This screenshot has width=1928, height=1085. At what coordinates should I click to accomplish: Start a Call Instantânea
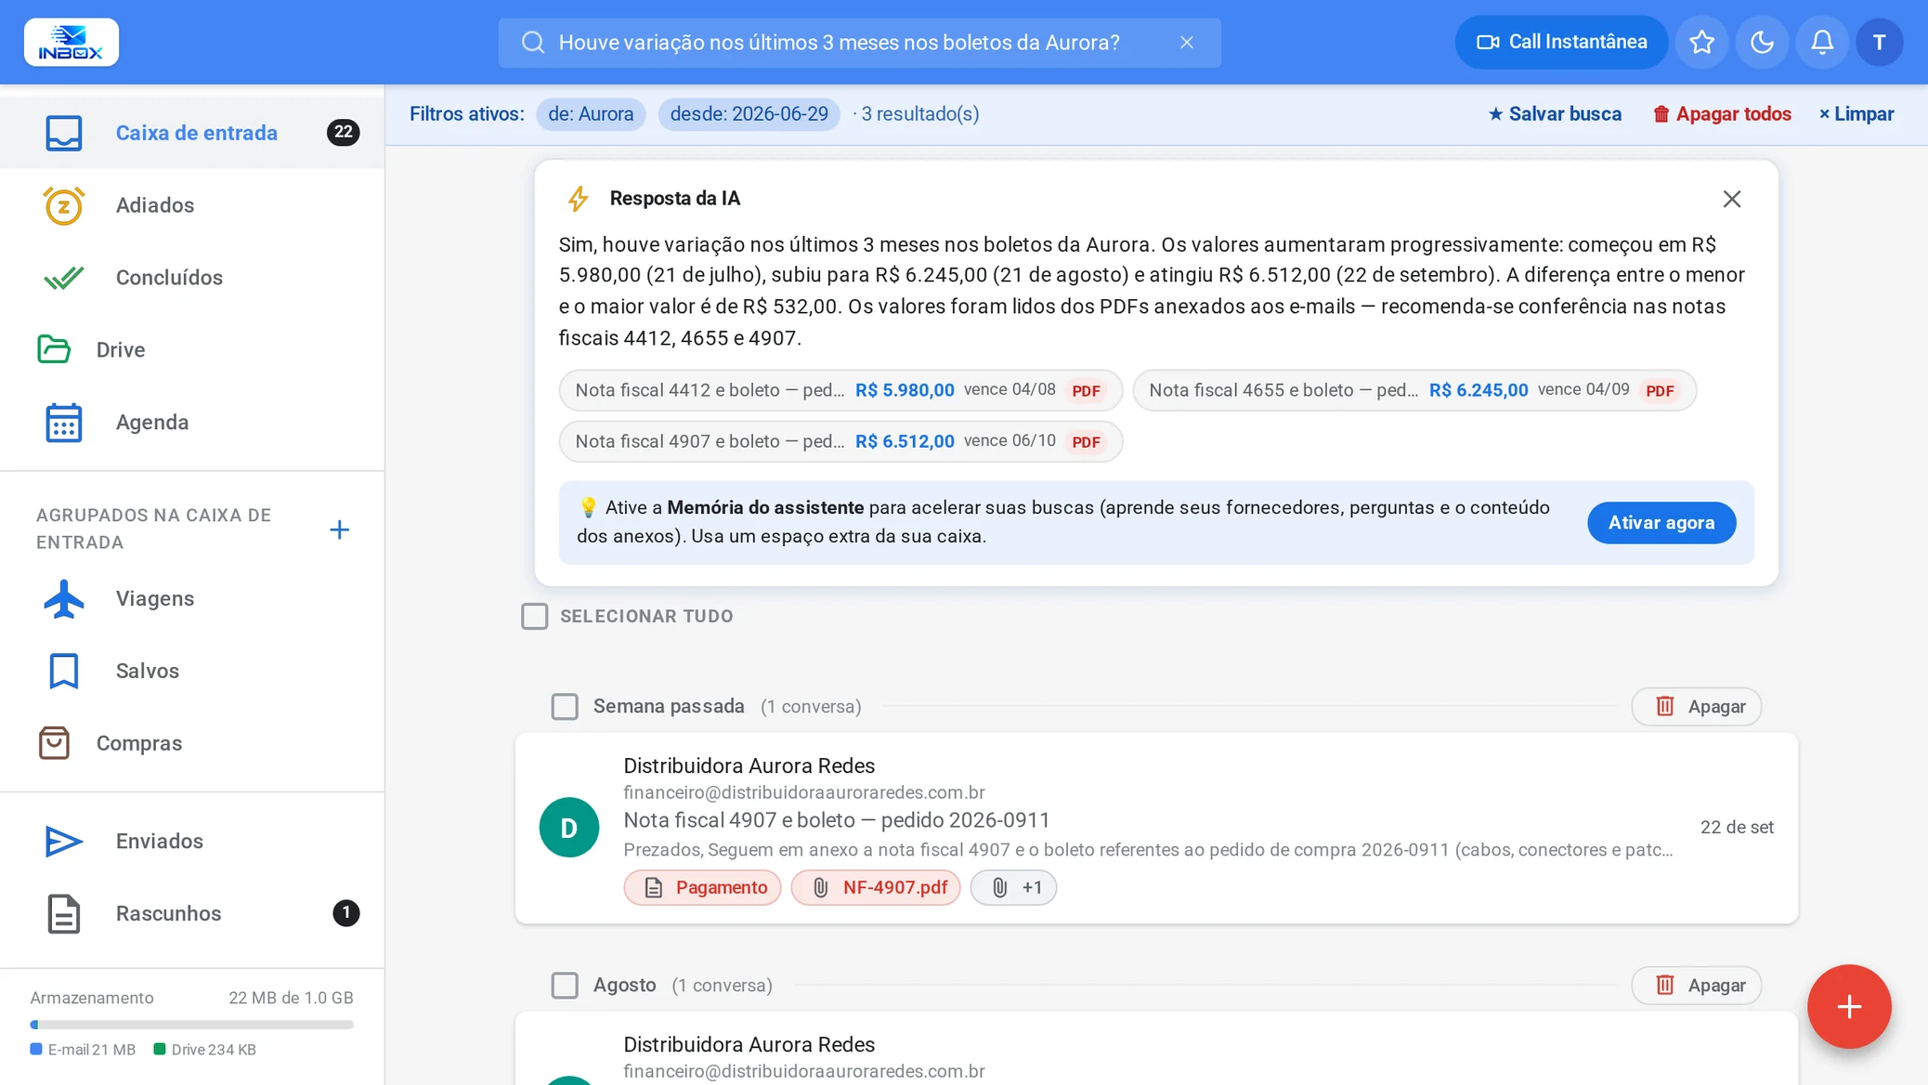pyautogui.click(x=1561, y=42)
